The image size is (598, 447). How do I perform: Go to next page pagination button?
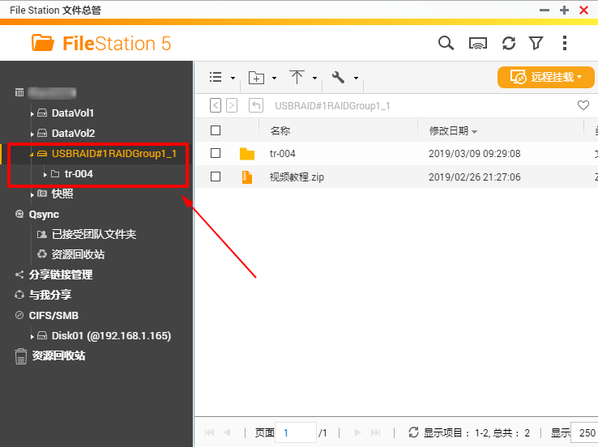[357, 432]
